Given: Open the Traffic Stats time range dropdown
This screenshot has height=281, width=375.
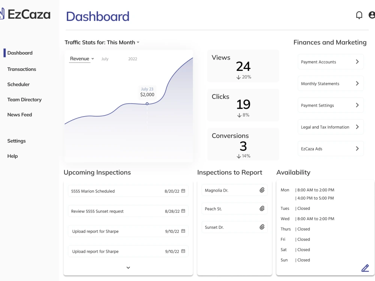Looking at the screenshot, I should coord(138,42).
